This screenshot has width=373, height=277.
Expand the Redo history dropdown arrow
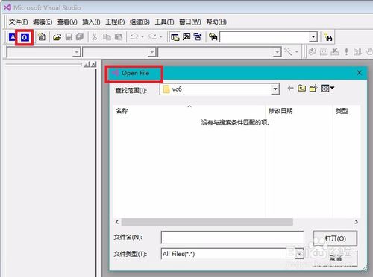coord(161,37)
